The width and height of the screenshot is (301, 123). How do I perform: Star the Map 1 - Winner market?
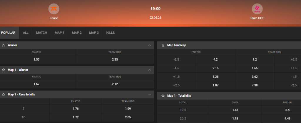point(4,70)
